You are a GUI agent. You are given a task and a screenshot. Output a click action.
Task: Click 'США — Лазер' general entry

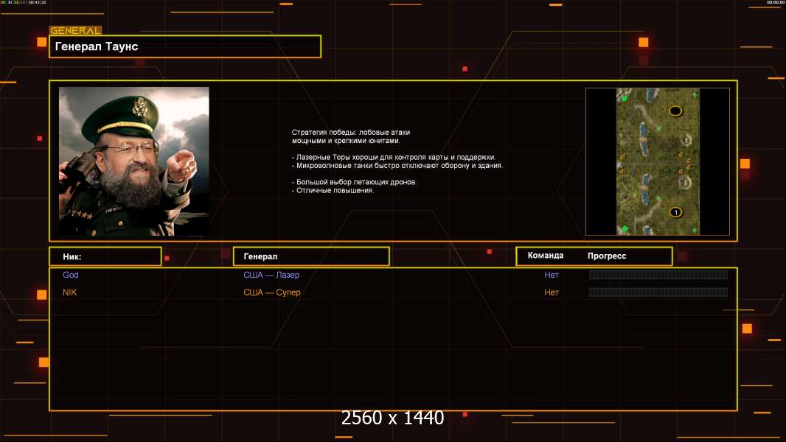[x=271, y=275]
